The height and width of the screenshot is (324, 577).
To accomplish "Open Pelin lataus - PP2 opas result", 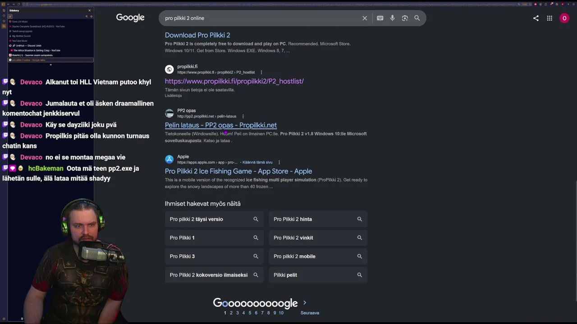I will pos(221,125).
